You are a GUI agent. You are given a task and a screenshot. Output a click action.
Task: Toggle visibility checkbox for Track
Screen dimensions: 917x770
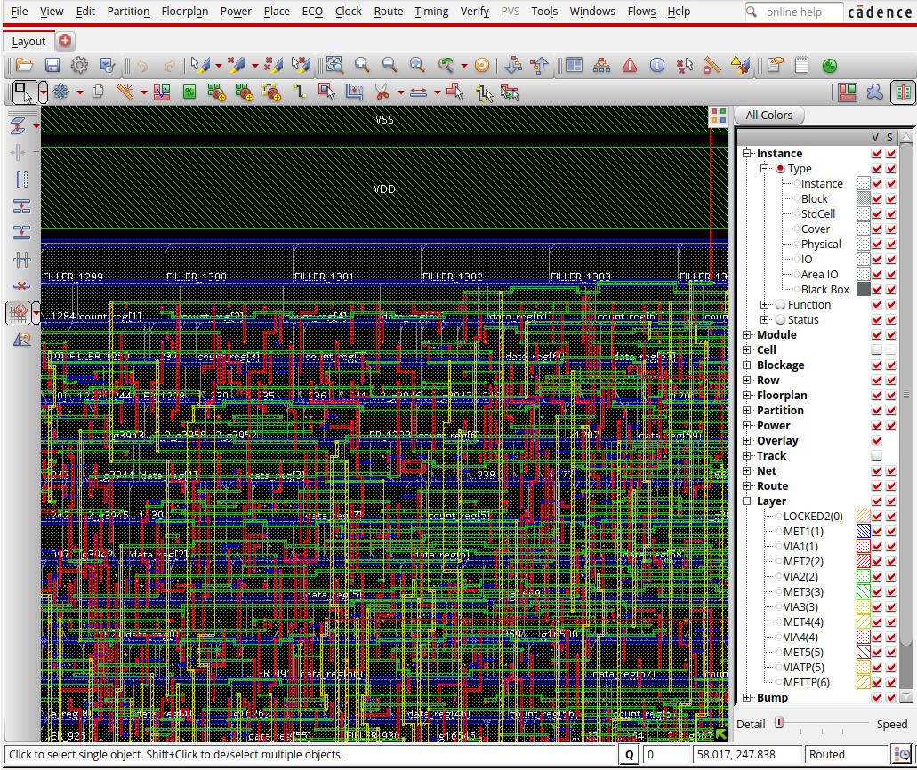pos(877,456)
